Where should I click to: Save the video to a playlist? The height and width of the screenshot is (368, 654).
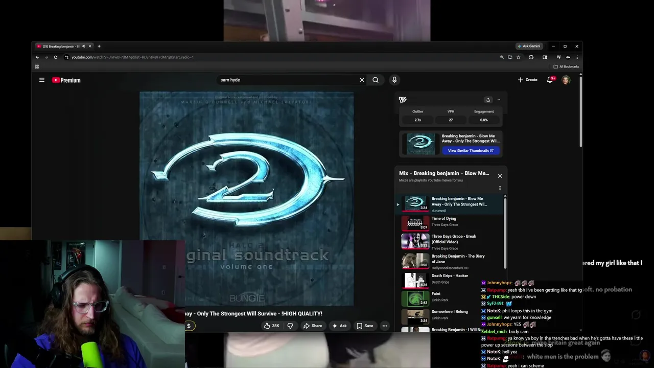click(365, 326)
